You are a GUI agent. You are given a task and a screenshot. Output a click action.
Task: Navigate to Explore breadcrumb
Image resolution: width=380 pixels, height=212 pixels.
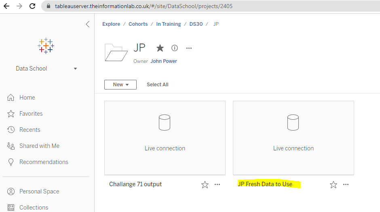(111, 24)
